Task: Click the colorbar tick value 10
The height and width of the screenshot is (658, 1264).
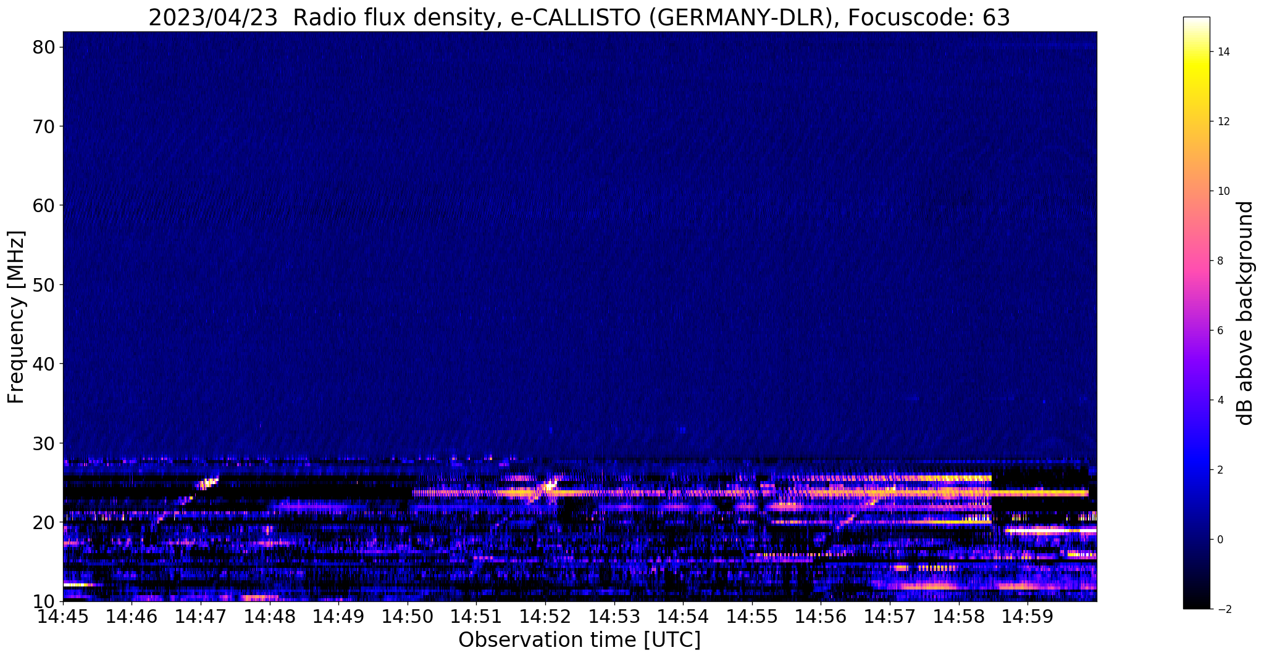Action: pyautogui.click(x=1223, y=191)
